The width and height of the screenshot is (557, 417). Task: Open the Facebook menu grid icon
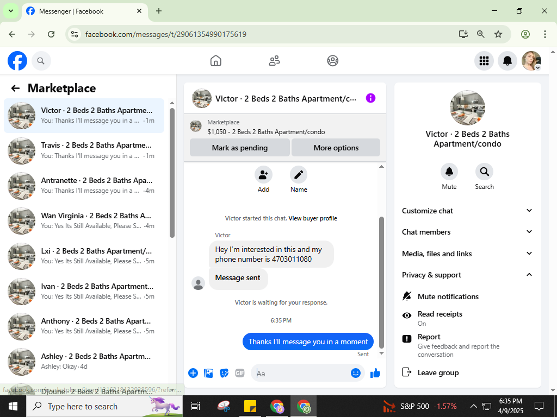tap(484, 61)
